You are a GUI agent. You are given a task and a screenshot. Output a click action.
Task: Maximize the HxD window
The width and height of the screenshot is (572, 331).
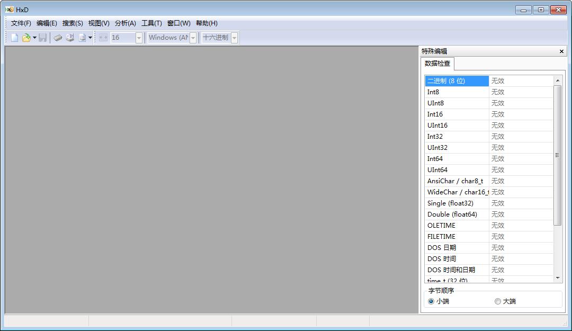click(x=541, y=10)
